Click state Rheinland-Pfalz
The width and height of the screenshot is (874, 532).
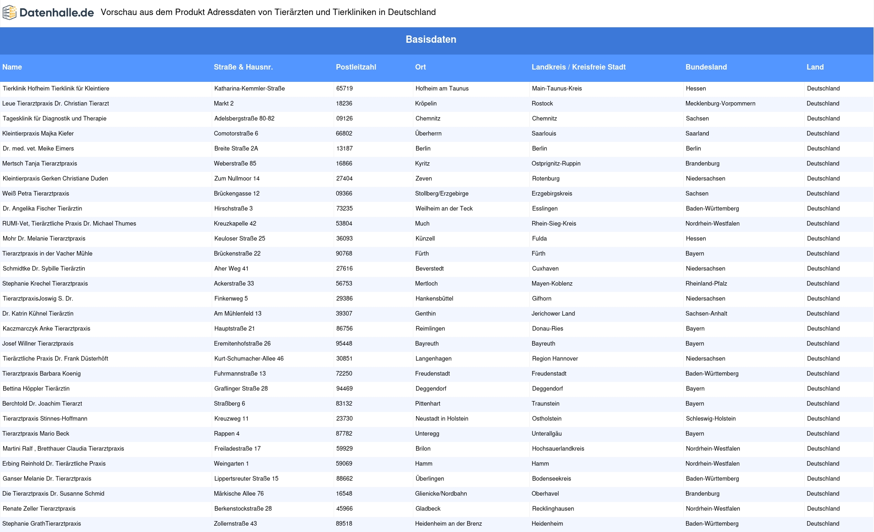(706, 284)
